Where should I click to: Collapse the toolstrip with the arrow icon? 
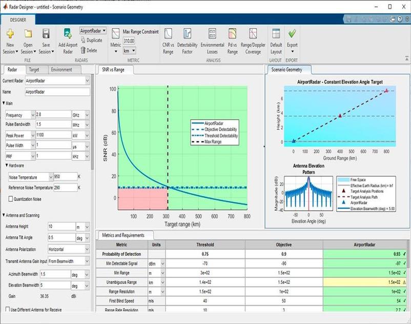(406, 58)
